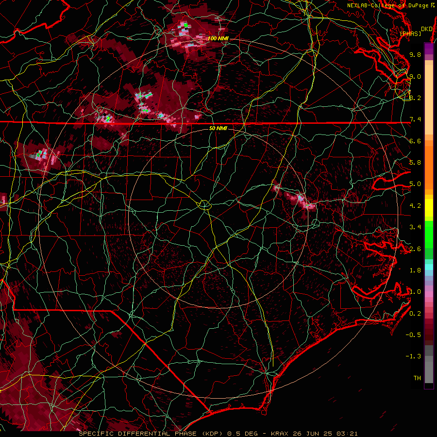Click the 4.2 scale value
Viewport: 437px width, 437px height.
(415, 206)
